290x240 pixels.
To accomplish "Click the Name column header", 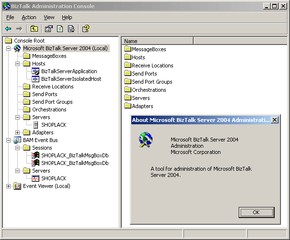I will [157, 41].
